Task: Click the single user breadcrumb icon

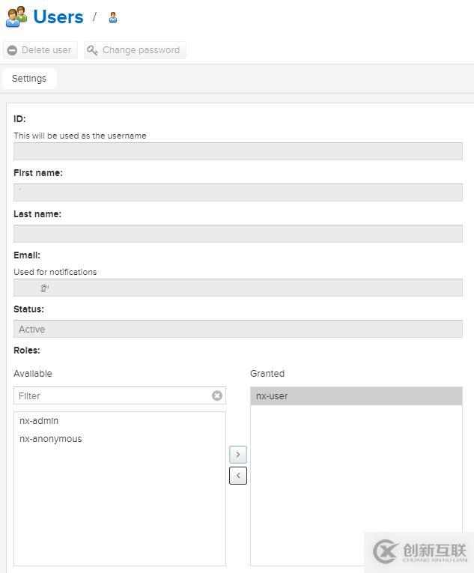Action: (x=113, y=17)
